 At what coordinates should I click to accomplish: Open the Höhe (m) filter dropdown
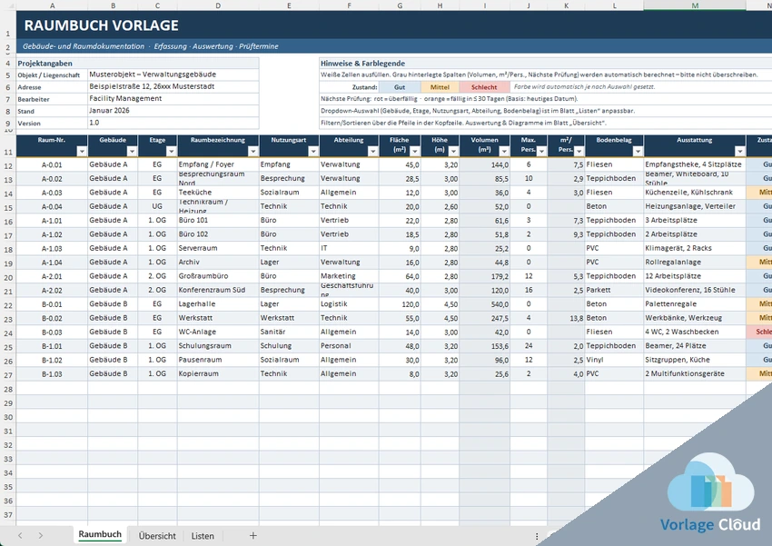pos(453,151)
